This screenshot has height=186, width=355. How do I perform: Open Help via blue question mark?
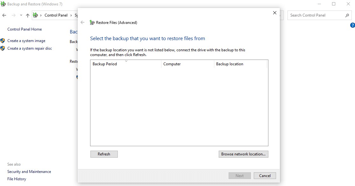tap(352, 25)
